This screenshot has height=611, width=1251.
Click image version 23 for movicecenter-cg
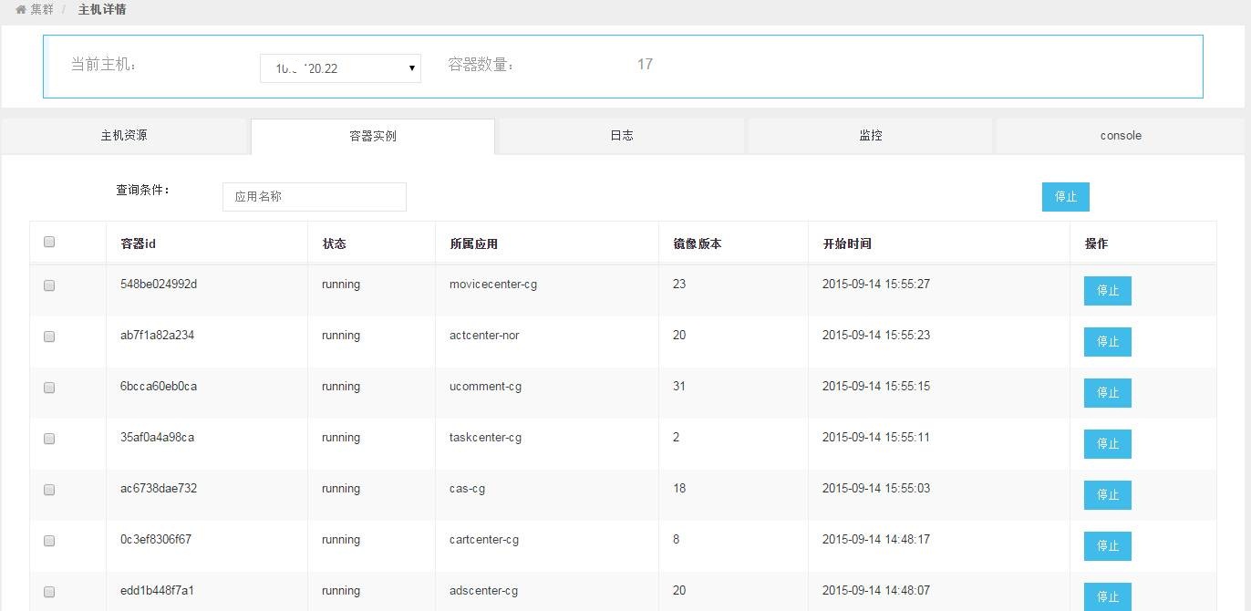tap(679, 285)
